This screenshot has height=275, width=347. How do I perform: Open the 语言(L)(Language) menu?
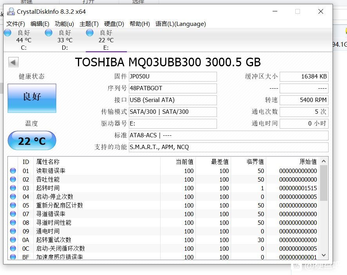[181, 24]
